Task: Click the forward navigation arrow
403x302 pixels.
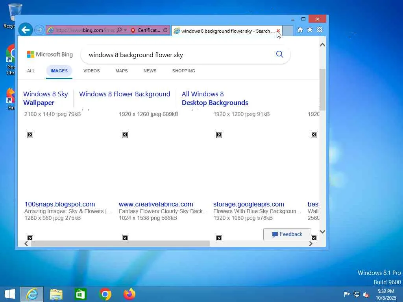Action: tap(39, 30)
